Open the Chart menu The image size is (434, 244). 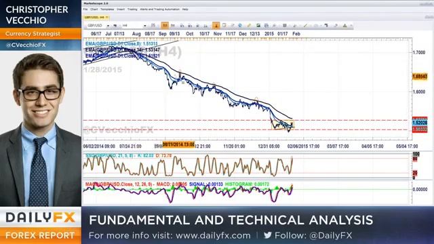[94, 9]
